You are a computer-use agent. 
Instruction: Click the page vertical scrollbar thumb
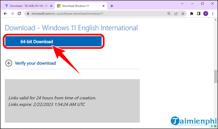216,77
